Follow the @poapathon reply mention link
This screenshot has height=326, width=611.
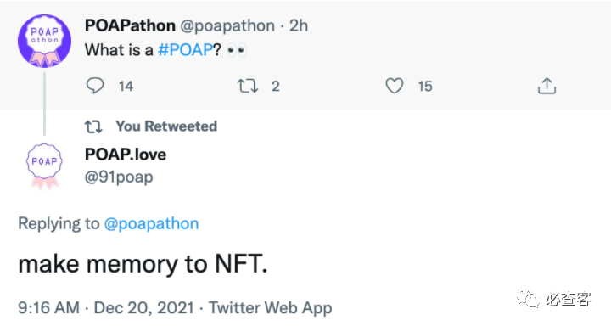coord(151,223)
